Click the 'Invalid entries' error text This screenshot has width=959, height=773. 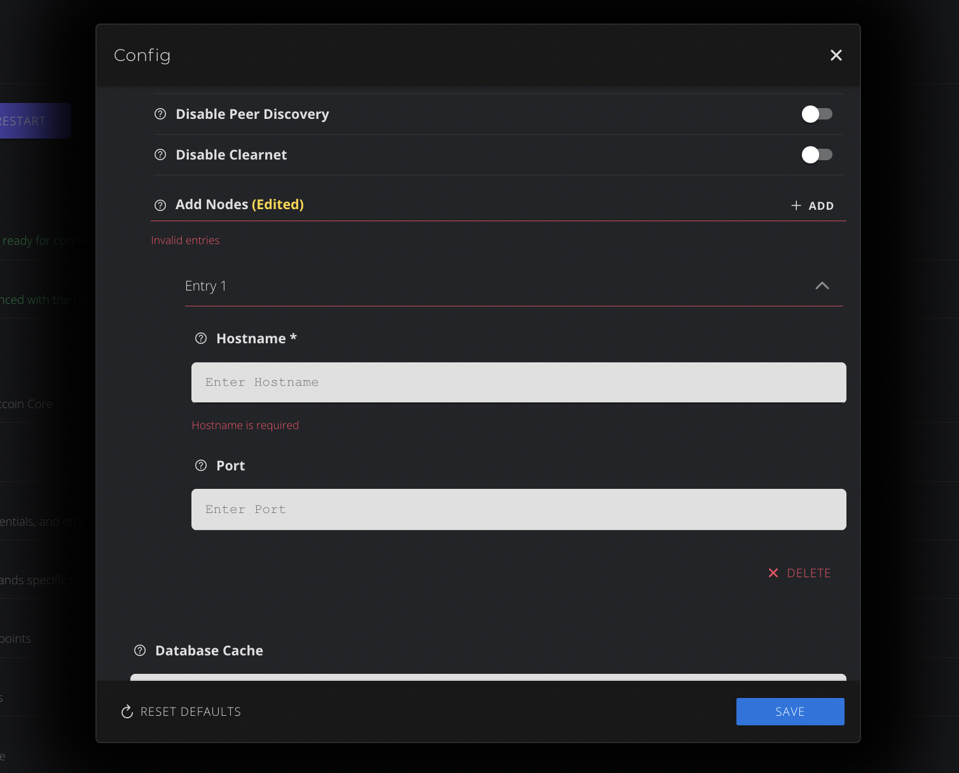coord(185,240)
